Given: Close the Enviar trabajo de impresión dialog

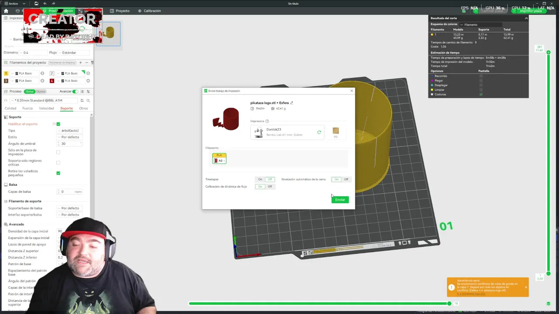Looking at the screenshot, I should pos(352,91).
